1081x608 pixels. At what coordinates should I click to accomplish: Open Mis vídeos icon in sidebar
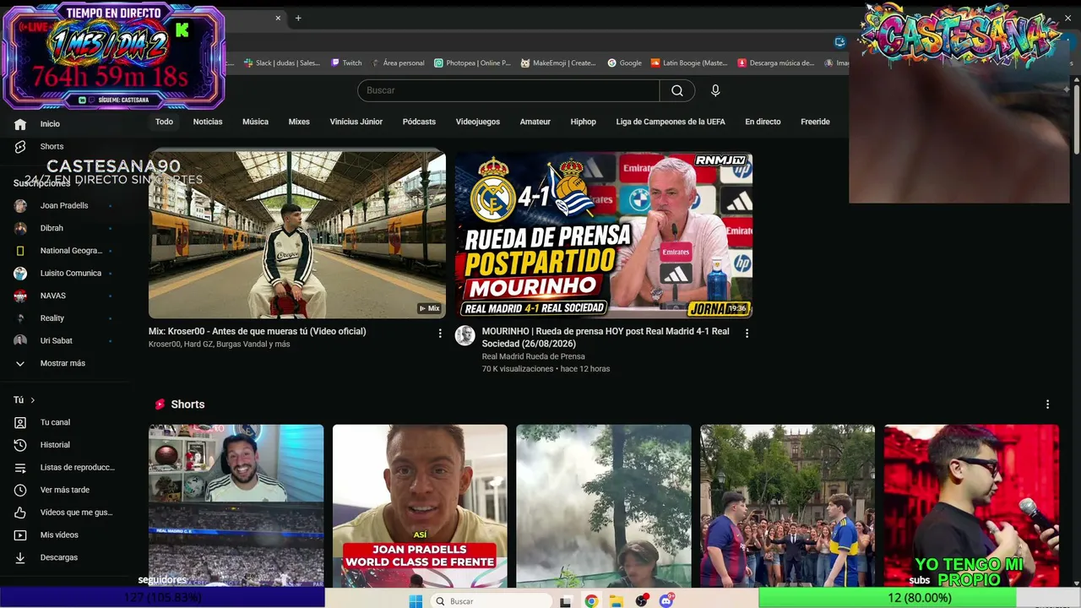(20, 535)
